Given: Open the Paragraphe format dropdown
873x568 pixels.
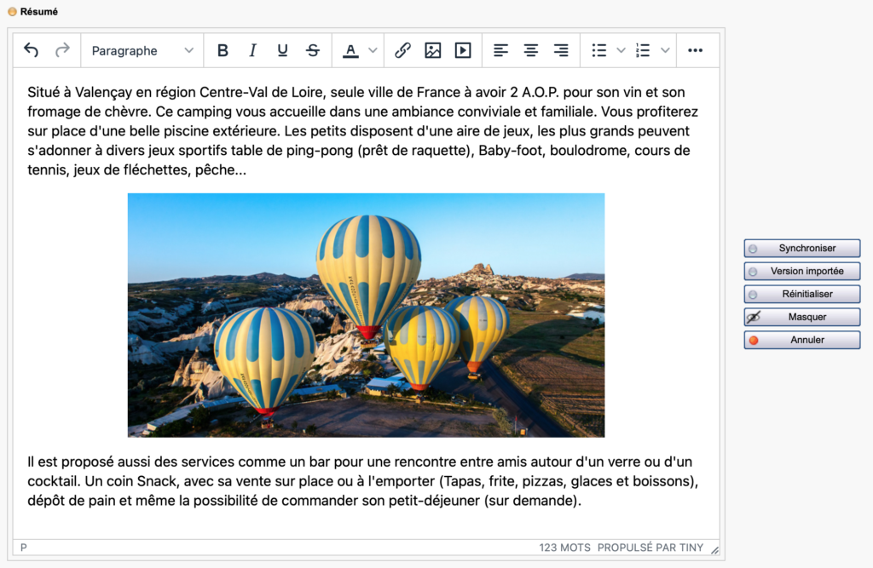Looking at the screenshot, I should click(x=142, y=50).
